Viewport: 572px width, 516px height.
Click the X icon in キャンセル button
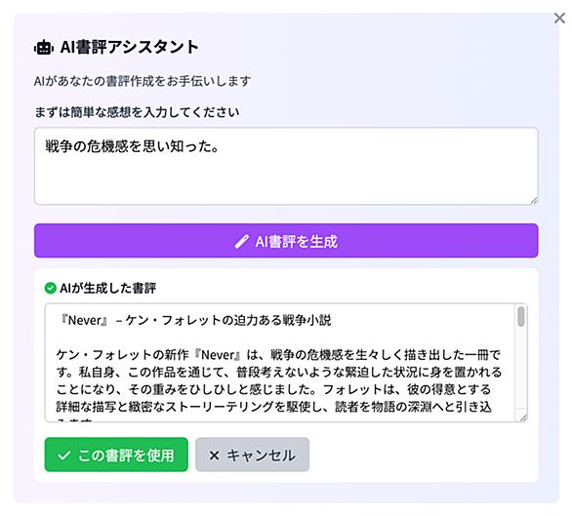point(214,456)
